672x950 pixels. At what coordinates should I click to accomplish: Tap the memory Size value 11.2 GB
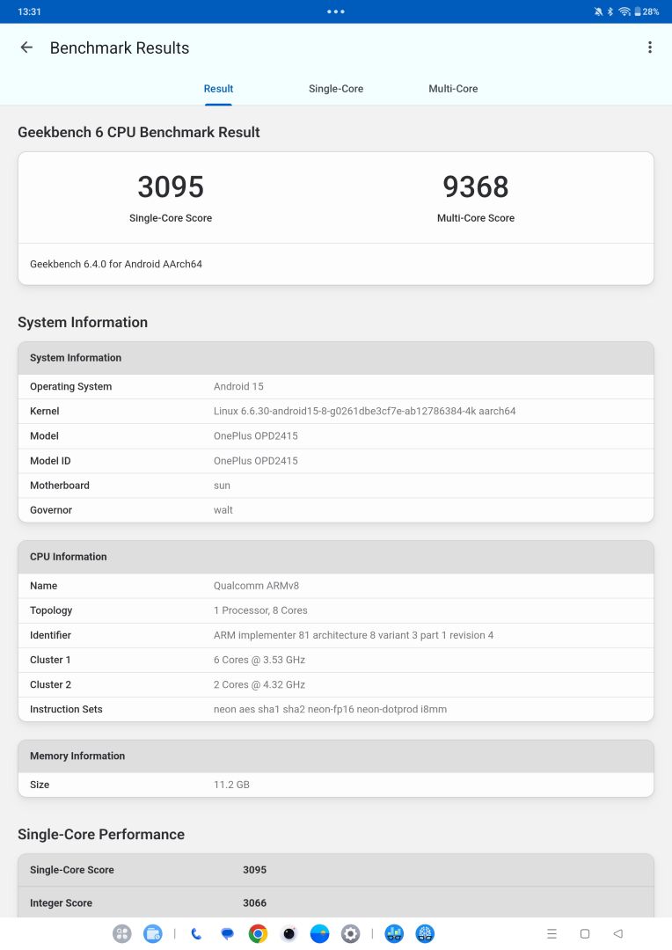coord(231,785)
